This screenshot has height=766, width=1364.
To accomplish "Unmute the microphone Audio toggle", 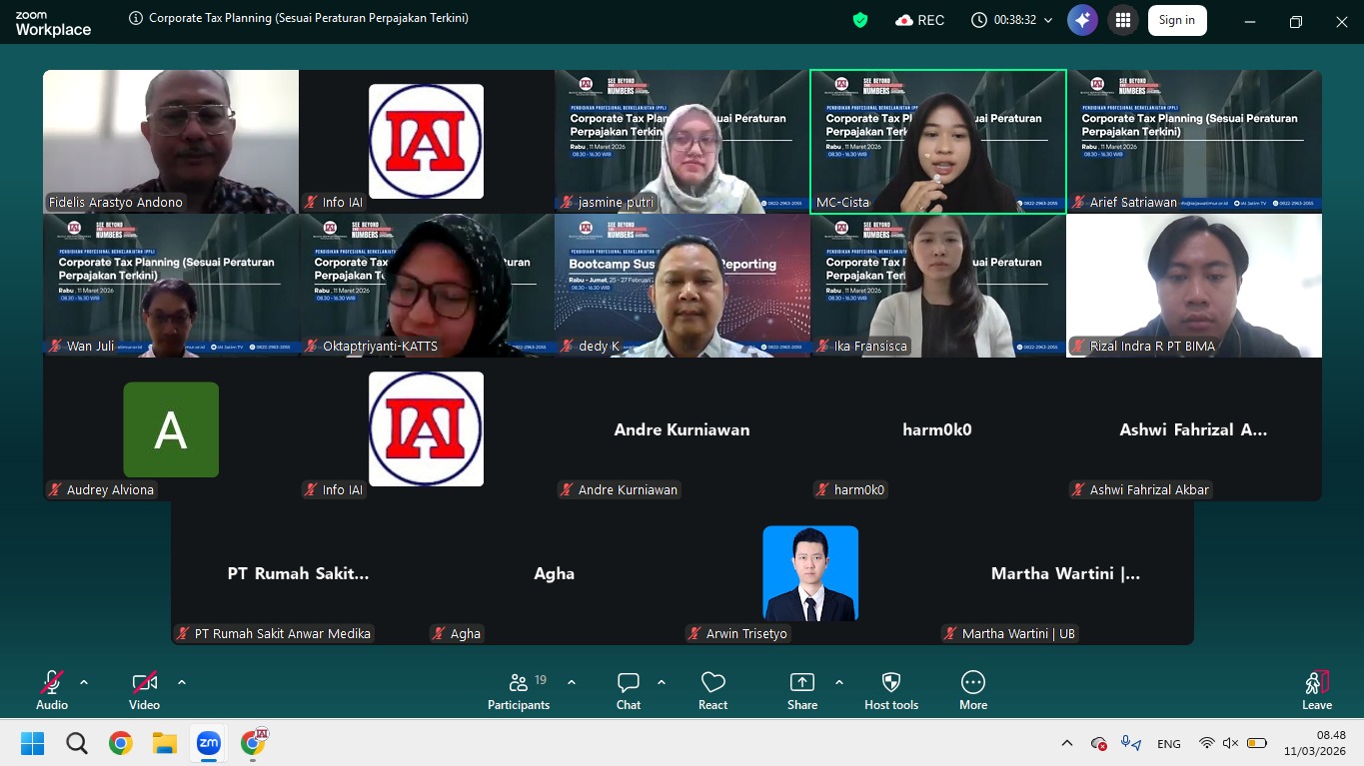I will tap(52, 683).
